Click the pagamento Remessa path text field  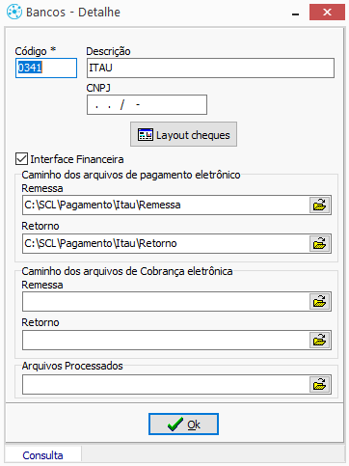coord(166,206)
